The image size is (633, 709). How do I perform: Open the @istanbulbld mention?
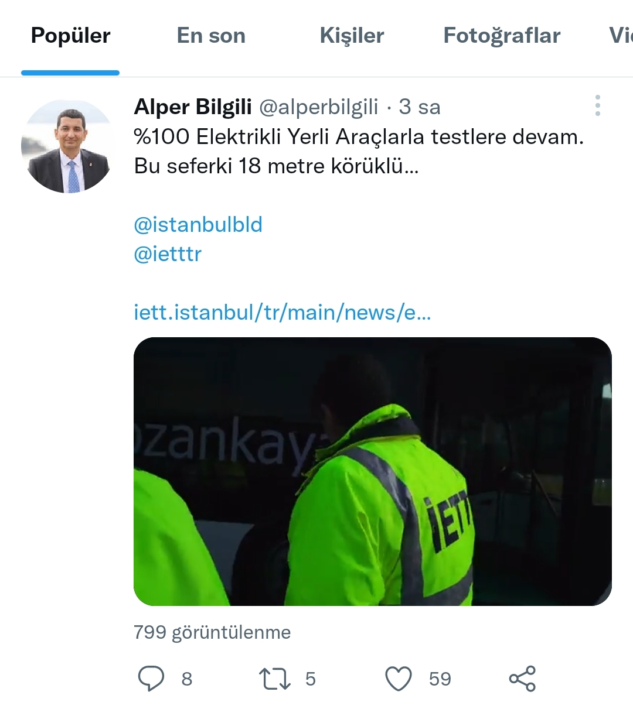[198, 225]
